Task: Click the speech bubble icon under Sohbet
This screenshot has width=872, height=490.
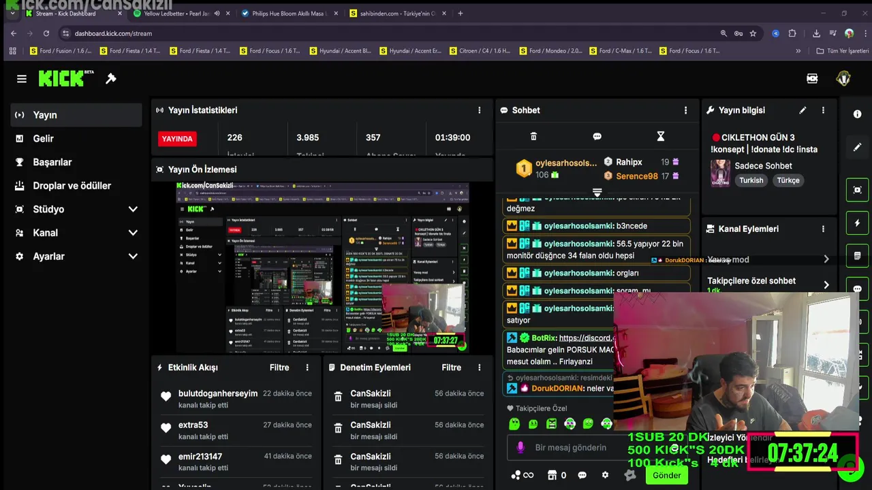Action: tap(597, 137)
